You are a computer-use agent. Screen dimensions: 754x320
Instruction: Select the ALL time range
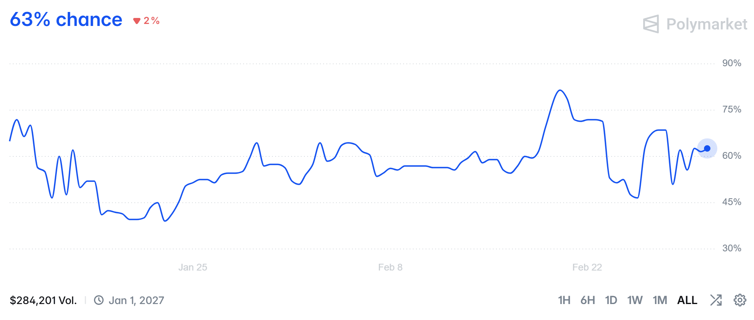(x=687, y=300)
